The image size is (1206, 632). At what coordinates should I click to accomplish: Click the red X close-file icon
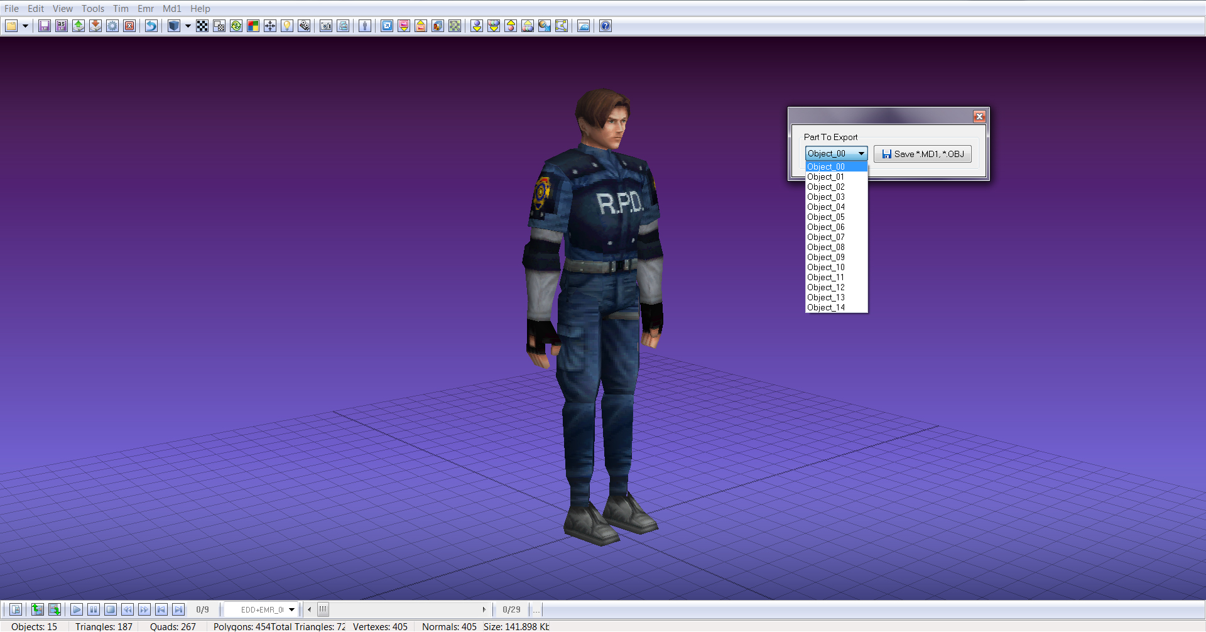point(129,26)
